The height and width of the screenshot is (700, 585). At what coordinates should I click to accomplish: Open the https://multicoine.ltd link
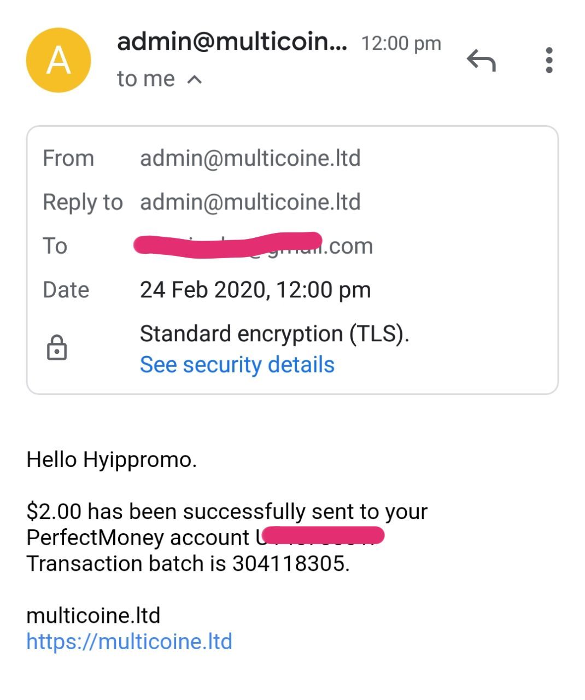click(x=129, y=641)
